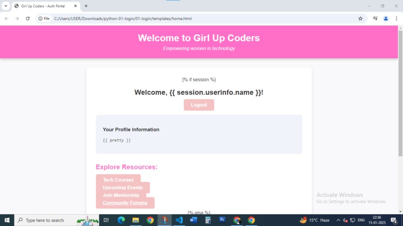
Task: Open File Explorer from the taskbar
Action: [135, 220]
